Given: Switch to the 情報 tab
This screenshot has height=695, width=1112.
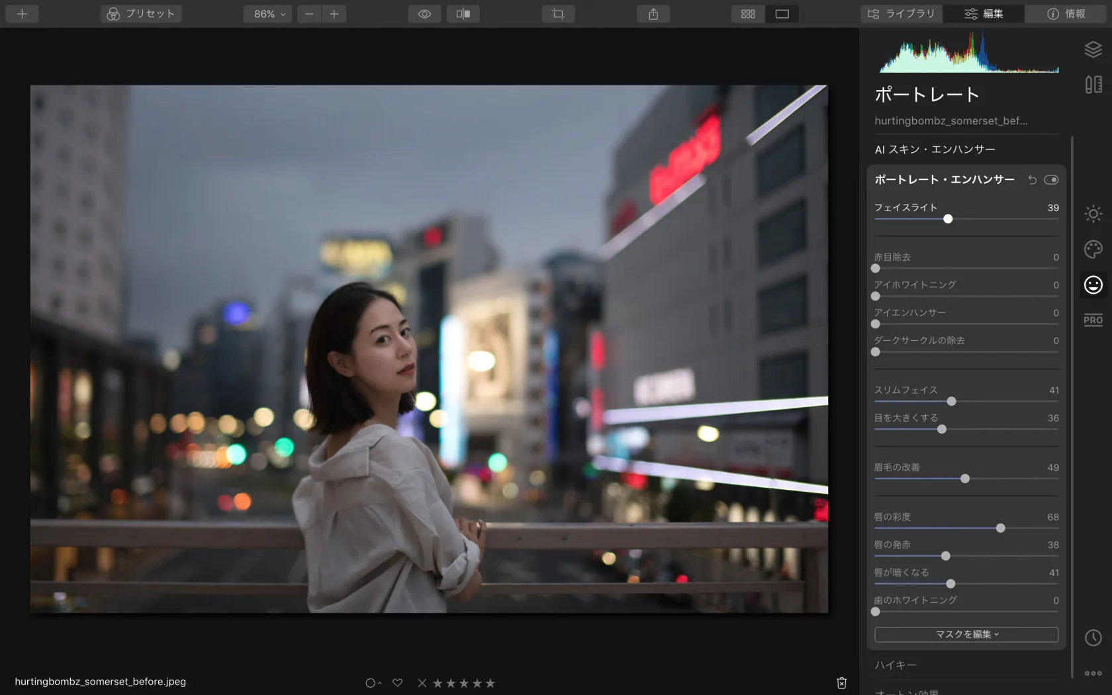Looking at the screenshot, I should [x=1066, y=14].
